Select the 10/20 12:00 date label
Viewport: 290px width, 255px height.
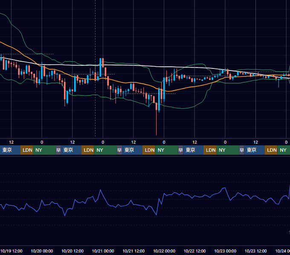tap(72, 251)
